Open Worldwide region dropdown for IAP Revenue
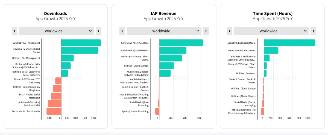This screenshot has width=328, height=135. coord(164,31)
